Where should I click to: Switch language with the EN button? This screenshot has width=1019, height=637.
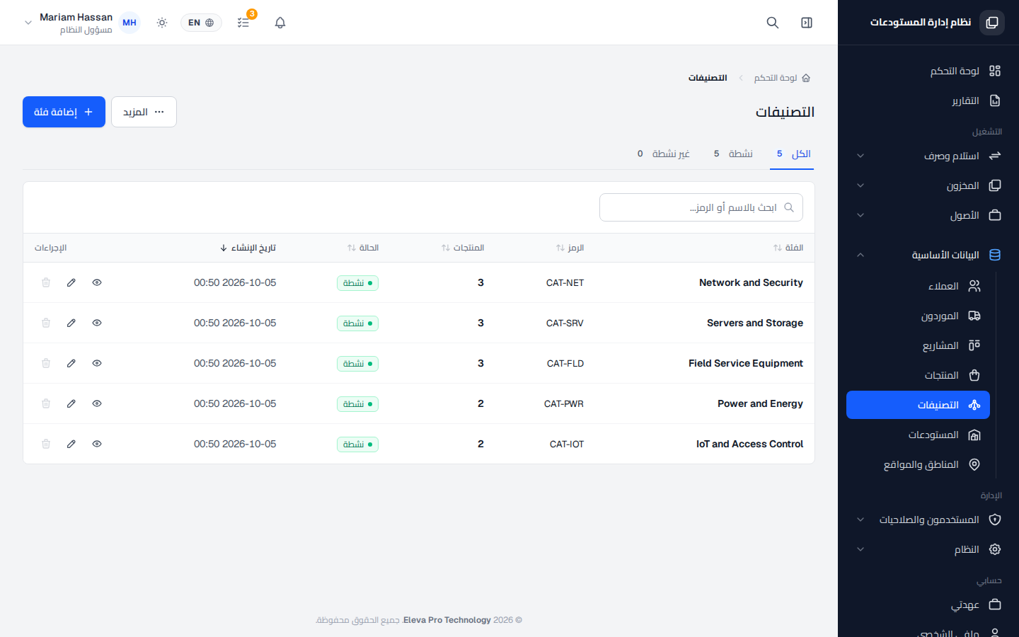[201, 23]
